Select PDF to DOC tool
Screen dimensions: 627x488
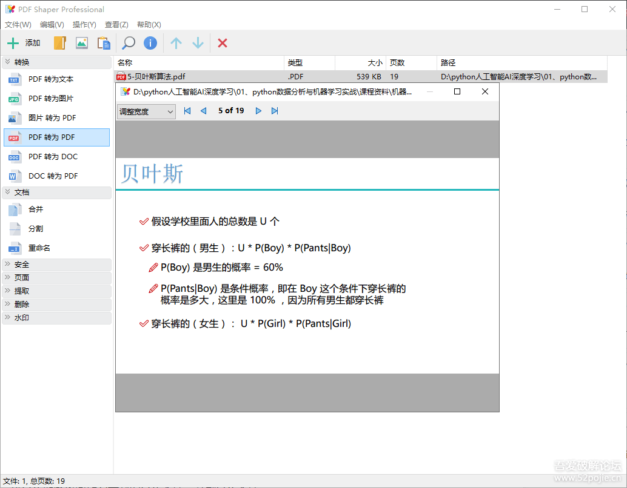[57, 157]
